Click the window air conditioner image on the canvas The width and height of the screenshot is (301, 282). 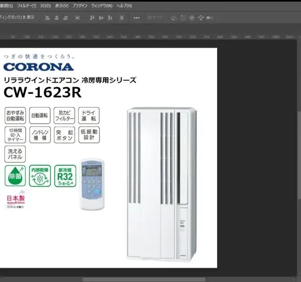(162, 184)
